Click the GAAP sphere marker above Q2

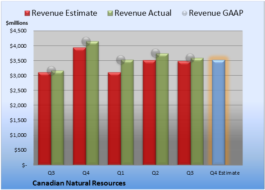click(155, 53)
